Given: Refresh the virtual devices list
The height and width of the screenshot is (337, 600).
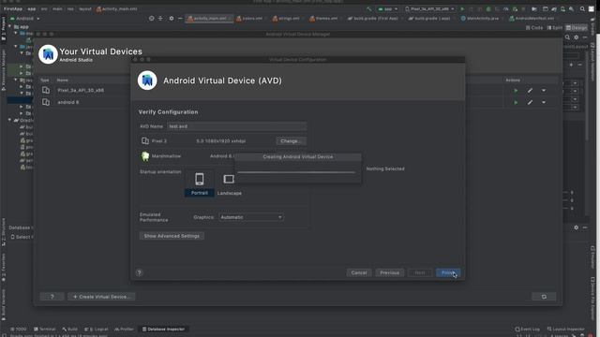Looking at the screenshot, I should [544, 297].
